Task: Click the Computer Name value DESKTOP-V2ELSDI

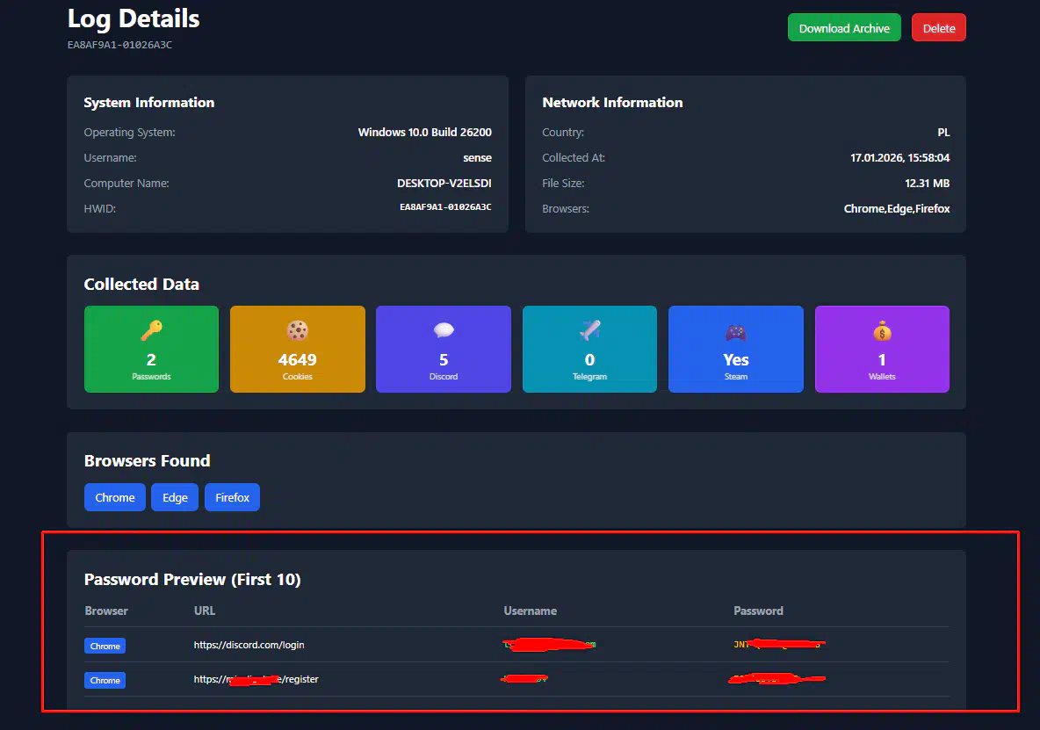Action: (444, 184)
